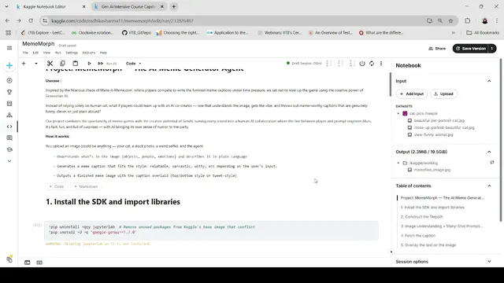Insert a Code cell below markdown

coord(57,186)
